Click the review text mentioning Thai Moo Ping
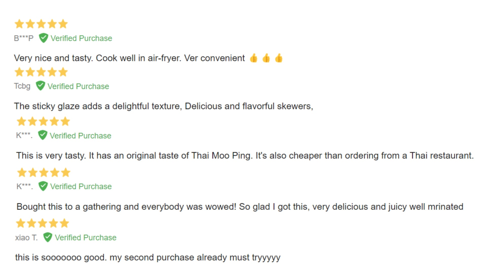 pos(245,156)
